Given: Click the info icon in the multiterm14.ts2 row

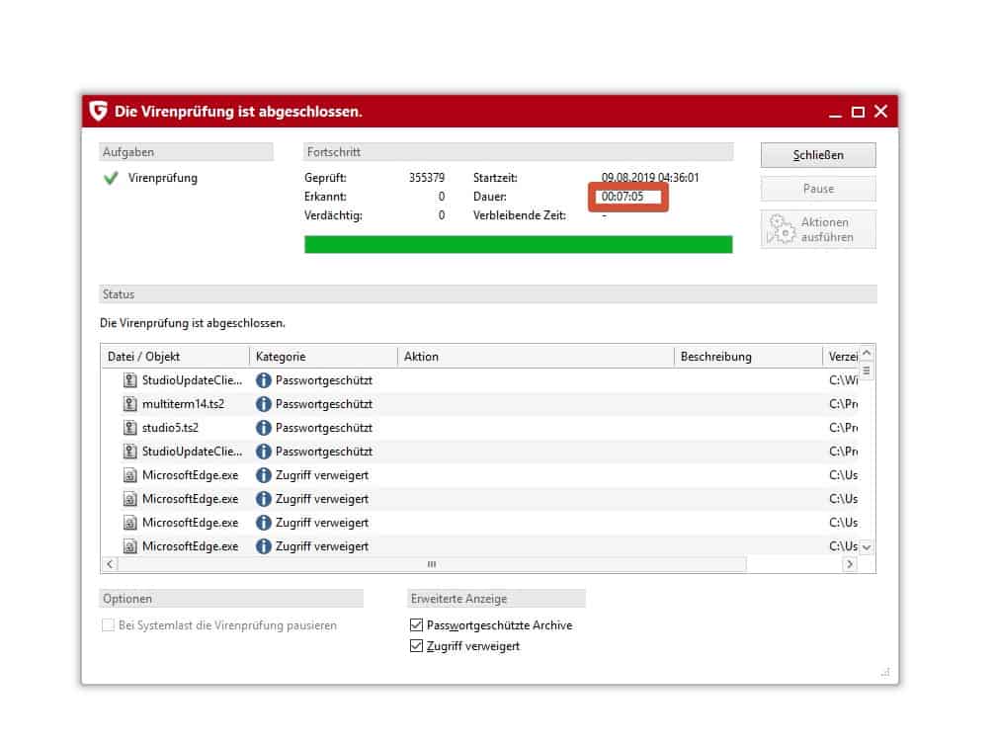Looking at the screenshot, I should (264, 404).
